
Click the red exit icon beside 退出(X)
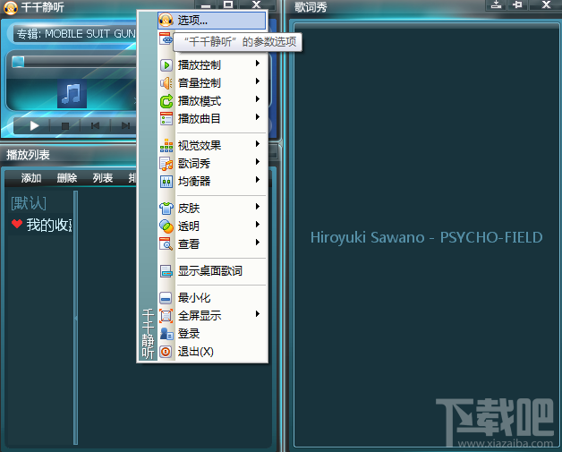click(166, 352)
